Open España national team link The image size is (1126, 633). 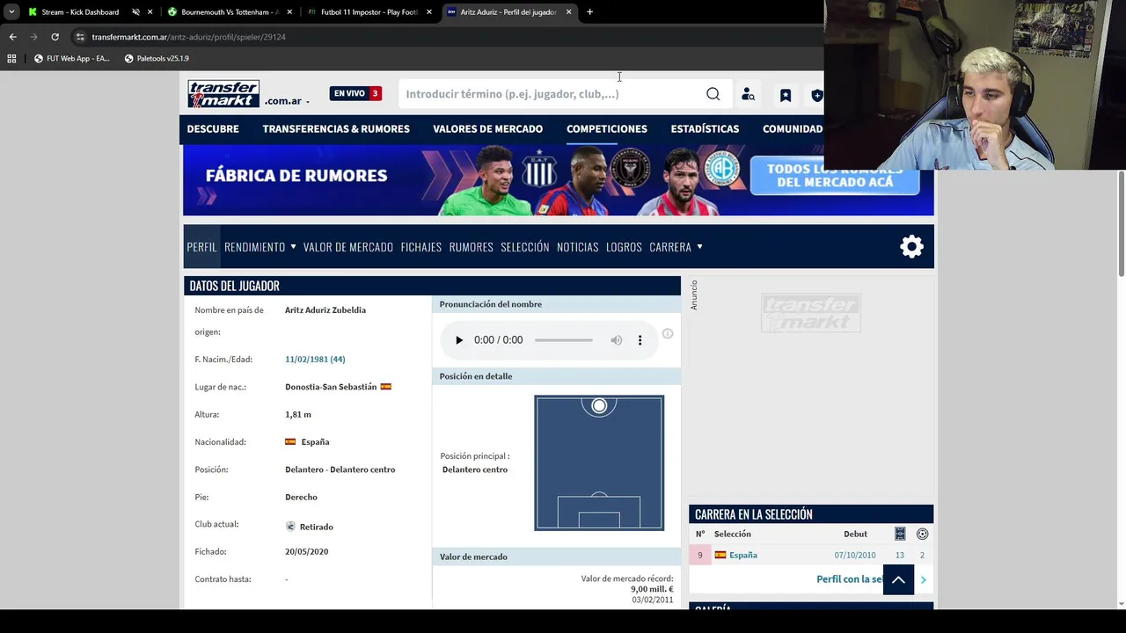pyautogui.click(x=743, y=556)
